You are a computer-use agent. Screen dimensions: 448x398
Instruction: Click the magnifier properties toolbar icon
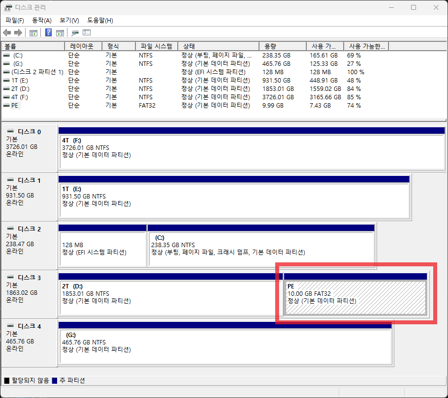coord(75,32)
